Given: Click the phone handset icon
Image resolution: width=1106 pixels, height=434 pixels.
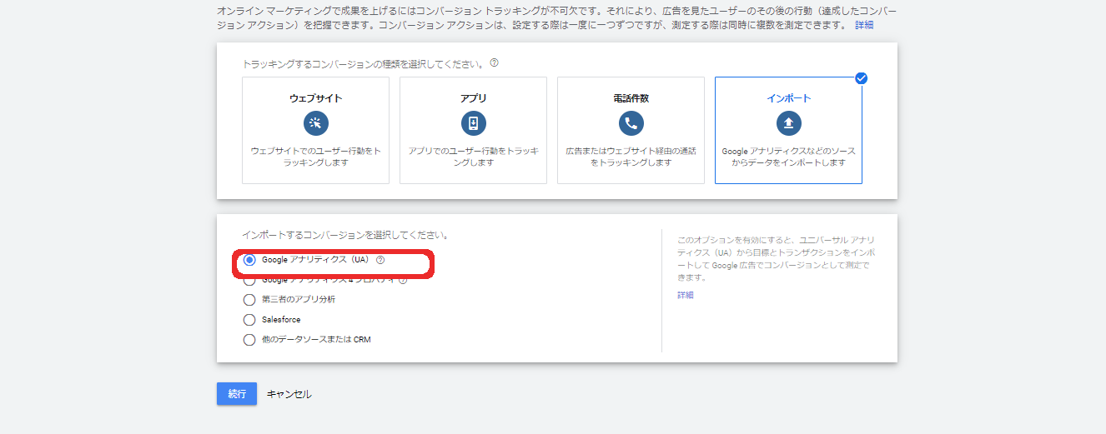Looking at the screenshot, I should [631, 124].
